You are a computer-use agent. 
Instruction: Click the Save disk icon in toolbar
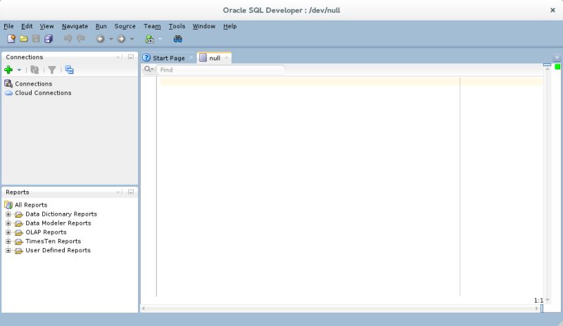[x=36, y=39]
